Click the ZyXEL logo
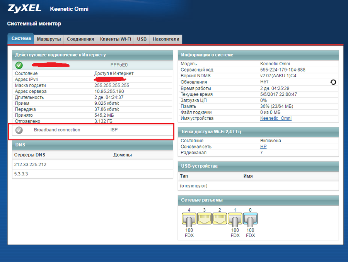This screenshot has height=262, width=348. [24, 9]
